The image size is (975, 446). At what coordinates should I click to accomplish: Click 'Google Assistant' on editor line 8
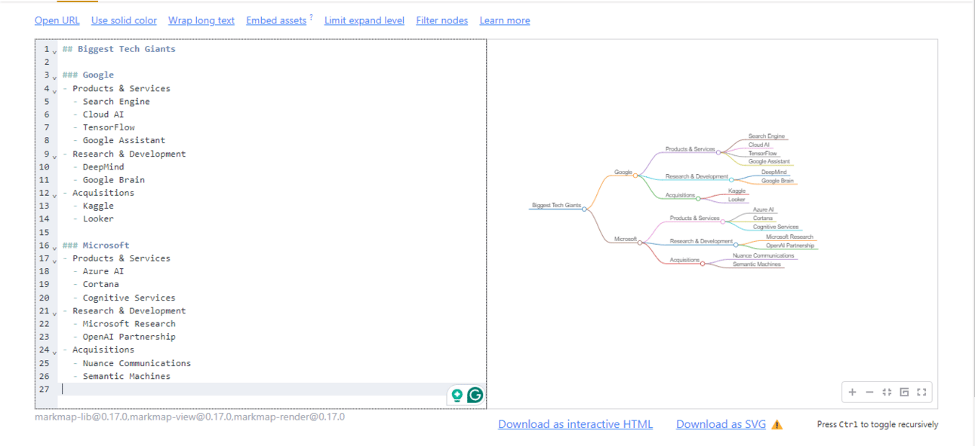tap(124, 140)
